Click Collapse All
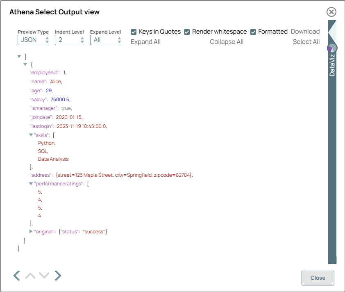Image resolution: width=345 pixels, height=292 pixels. coord(227,41)
